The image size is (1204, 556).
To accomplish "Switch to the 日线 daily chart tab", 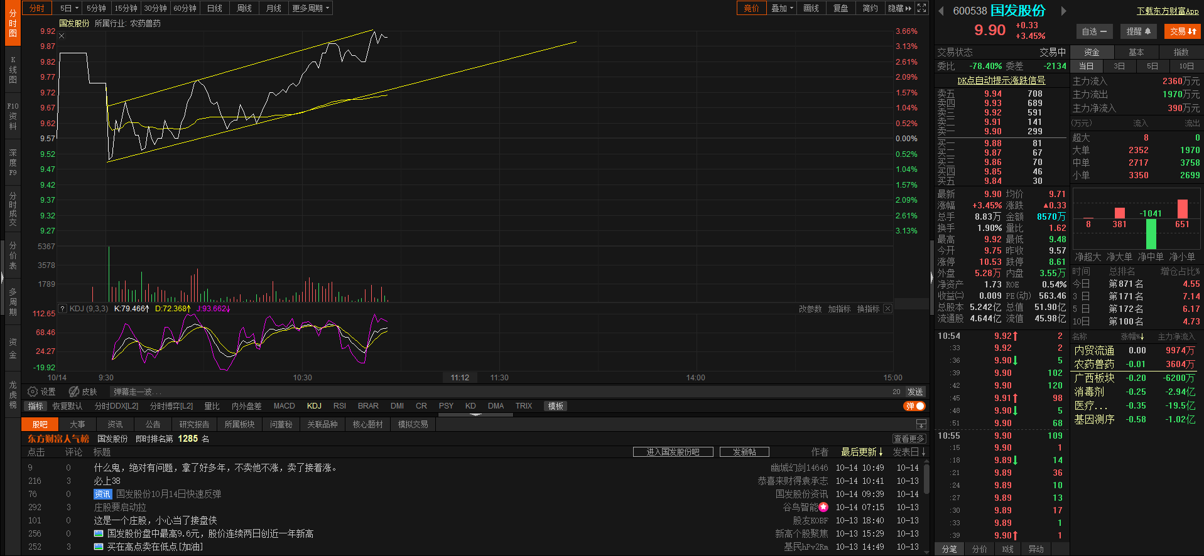I will point(215,8).
